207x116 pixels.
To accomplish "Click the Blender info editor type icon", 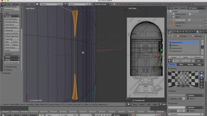I will (x=3, y=4).
